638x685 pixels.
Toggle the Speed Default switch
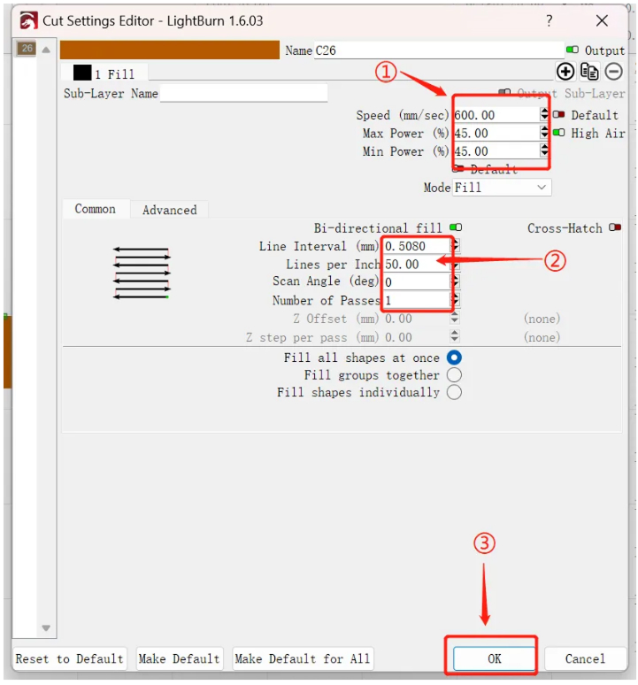[x=558, y=114]
